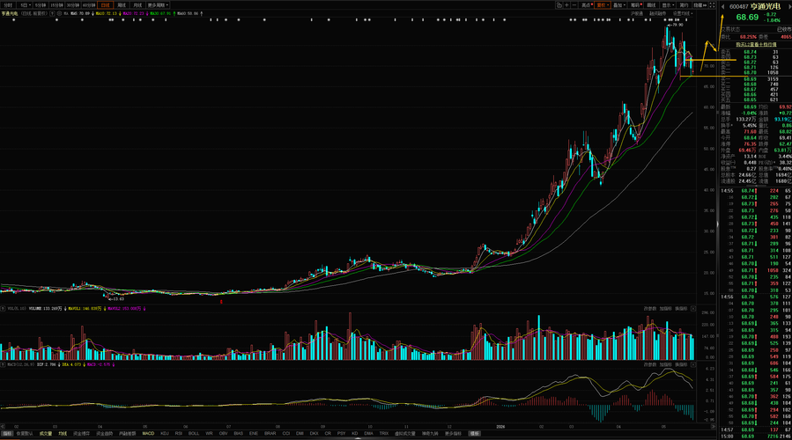This screenshot has width=792, height=440.
Task: Close the volume panel with X icon
Action: point(693,308)
